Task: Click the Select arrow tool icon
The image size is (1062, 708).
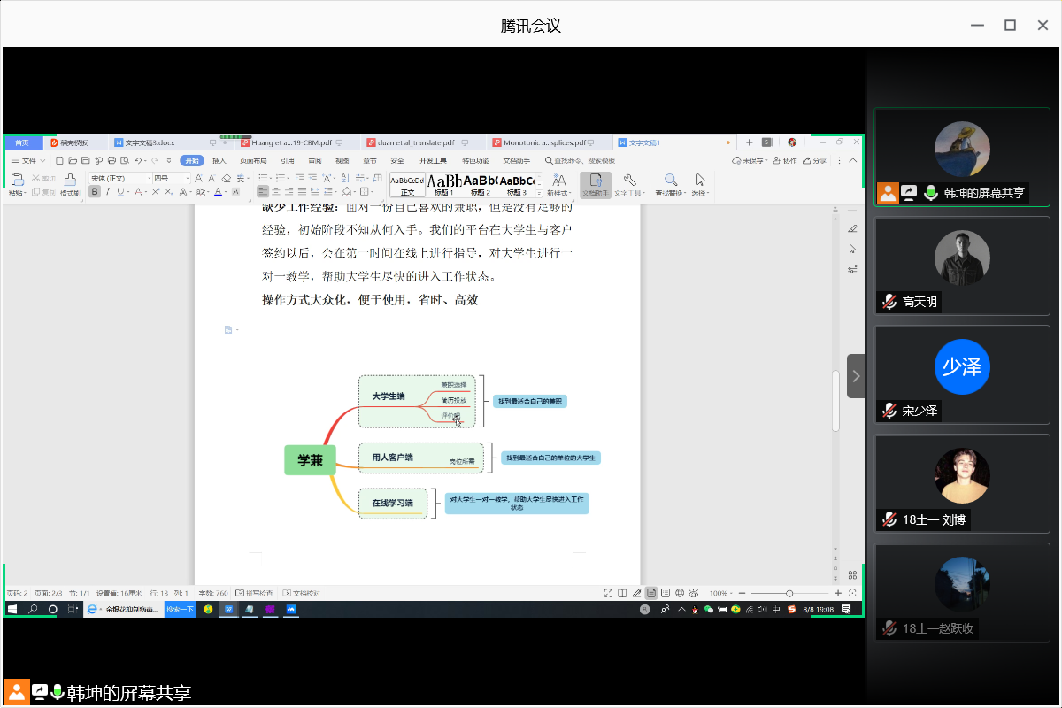Action: click(700, 181)
